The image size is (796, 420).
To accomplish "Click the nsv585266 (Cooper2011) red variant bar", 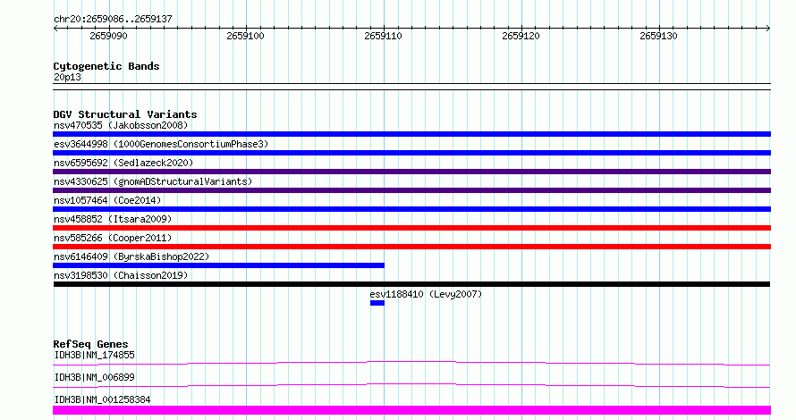I will [x=411, y=247].
